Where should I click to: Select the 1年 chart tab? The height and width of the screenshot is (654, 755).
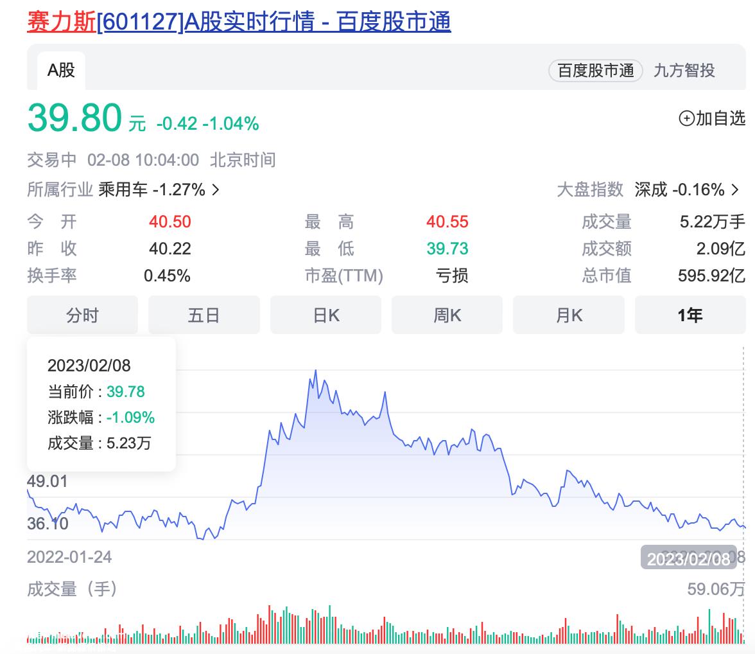(690, 315)
